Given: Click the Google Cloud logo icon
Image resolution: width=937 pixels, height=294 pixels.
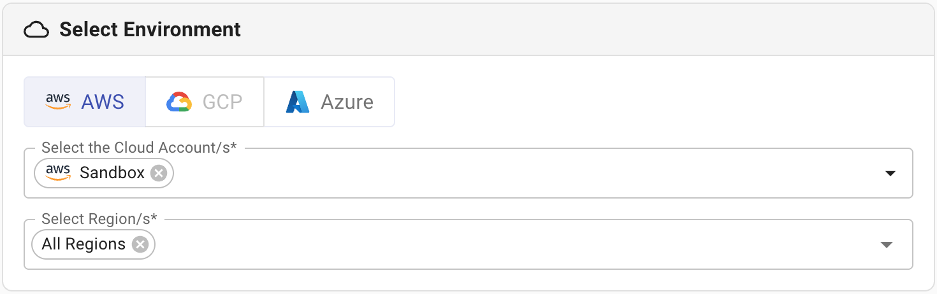Looking at the screenshot, I should pyautogui.click(x=178, y=102).
